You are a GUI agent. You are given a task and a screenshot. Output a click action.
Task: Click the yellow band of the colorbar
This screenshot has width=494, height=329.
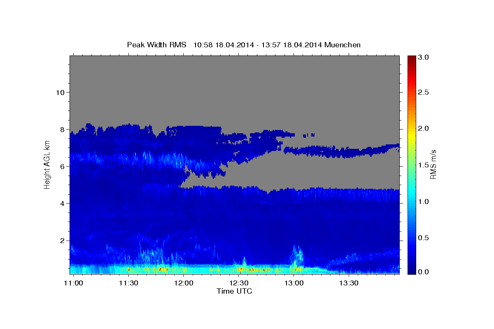[411, 136]
